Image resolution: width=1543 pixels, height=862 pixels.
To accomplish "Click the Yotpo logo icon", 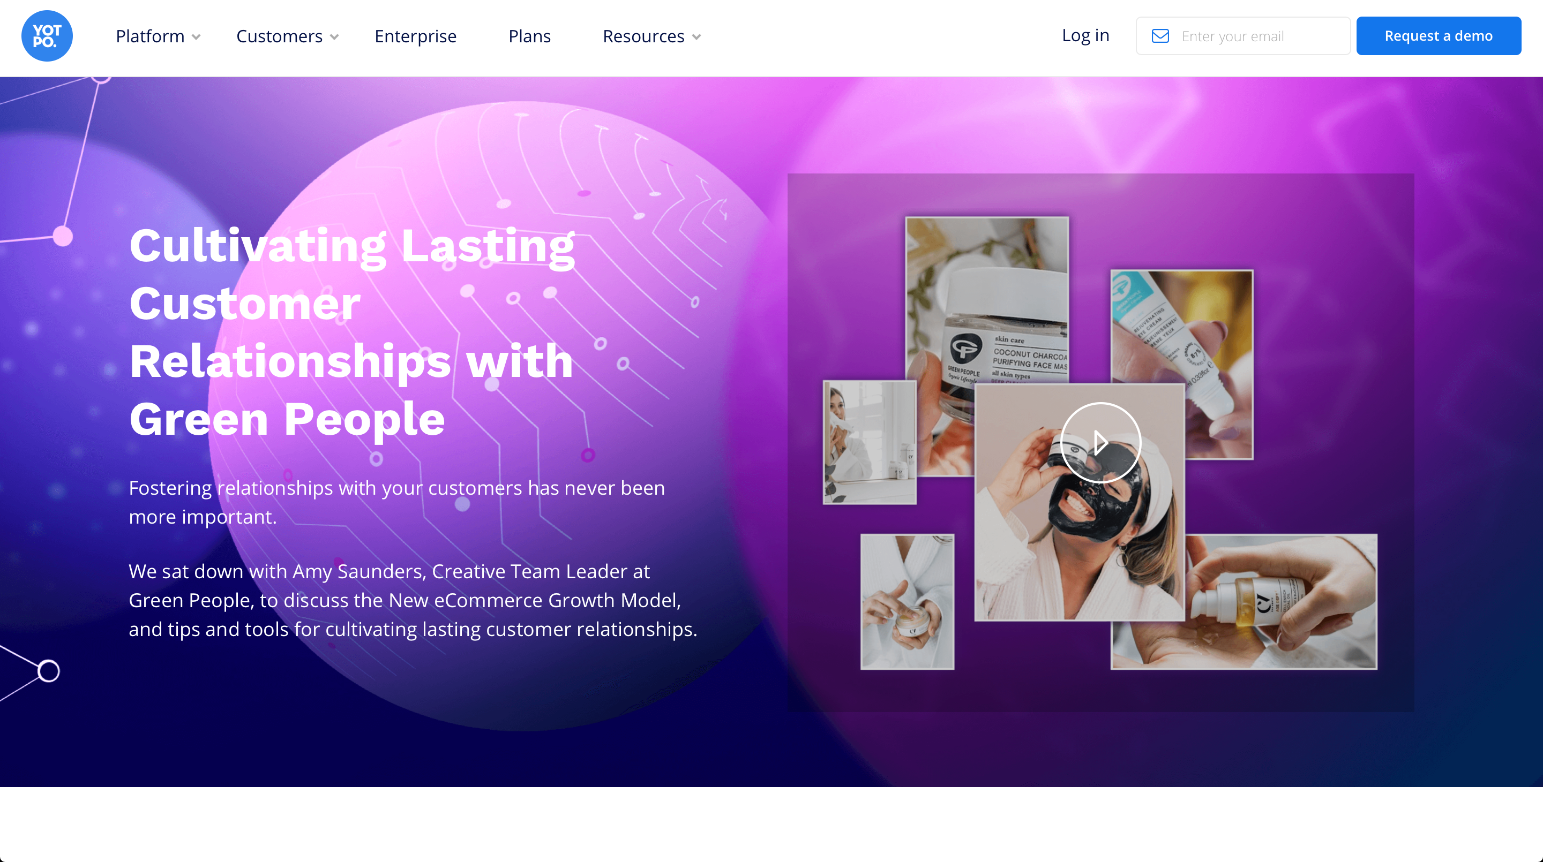I will (47, 36).
